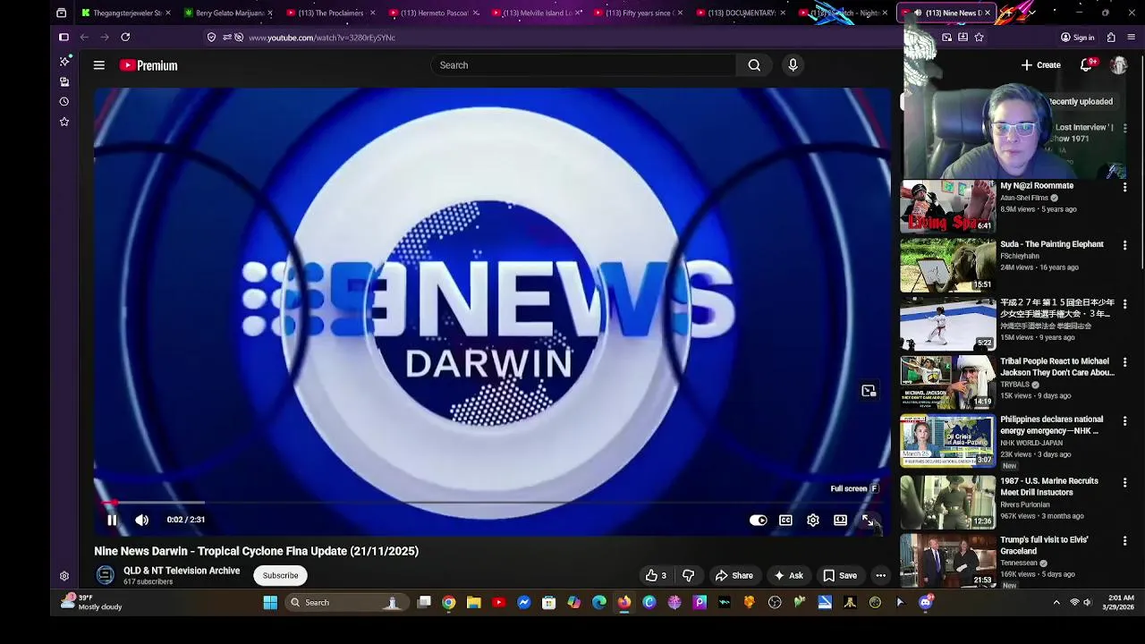The image size is (1145, 644).
Task: Toggle the autoplay switch
Action: pyautogui.click(x=758, y=520)
